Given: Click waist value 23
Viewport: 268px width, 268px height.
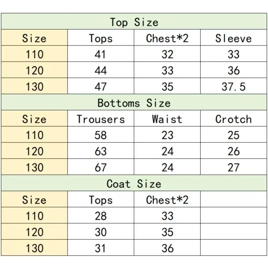Looking at the screenshot, I should [167, 135].
